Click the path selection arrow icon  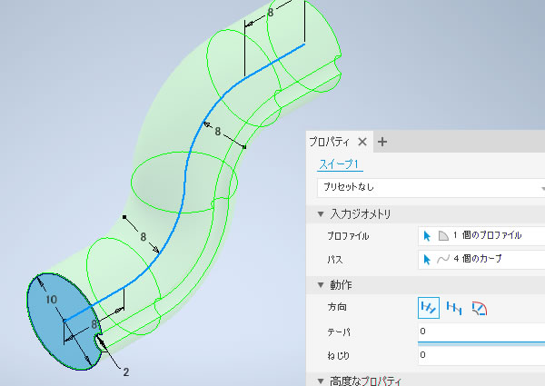coord(427,260)
